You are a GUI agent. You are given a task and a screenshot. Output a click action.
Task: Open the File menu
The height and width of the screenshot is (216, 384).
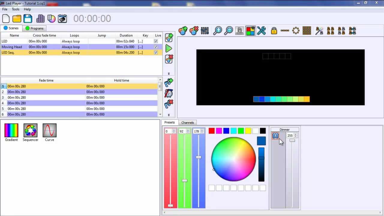pyautogui.click(x=5, y=9)
